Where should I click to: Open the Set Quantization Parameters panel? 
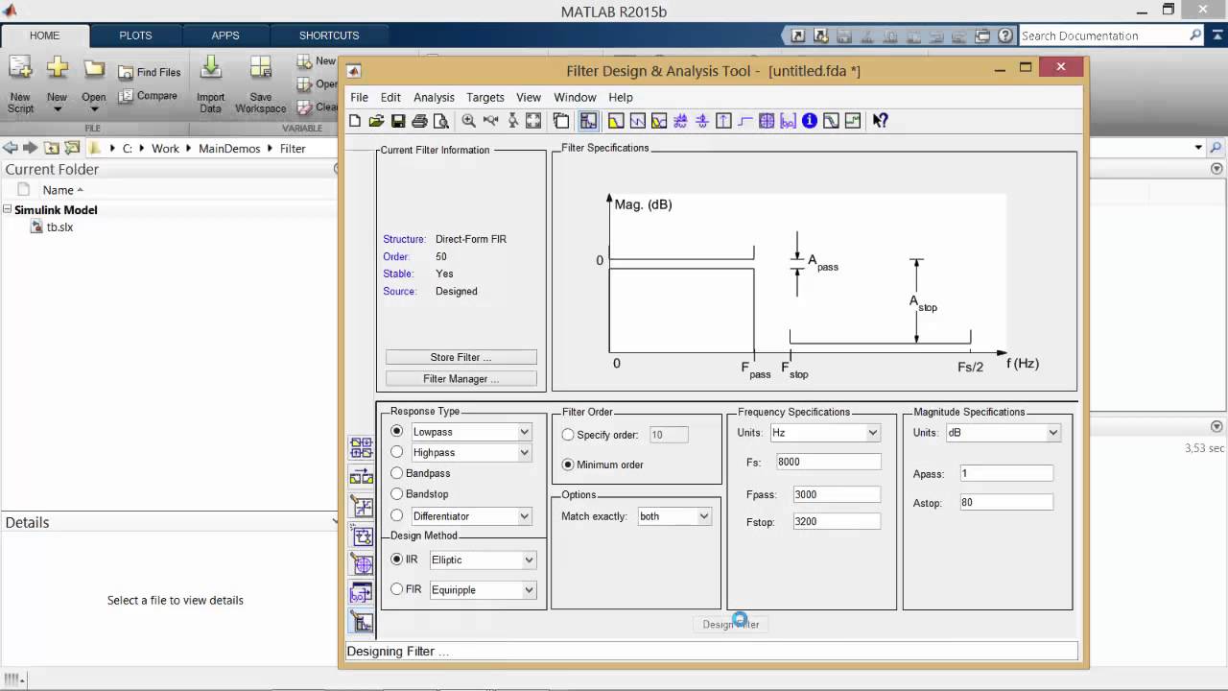362,506
